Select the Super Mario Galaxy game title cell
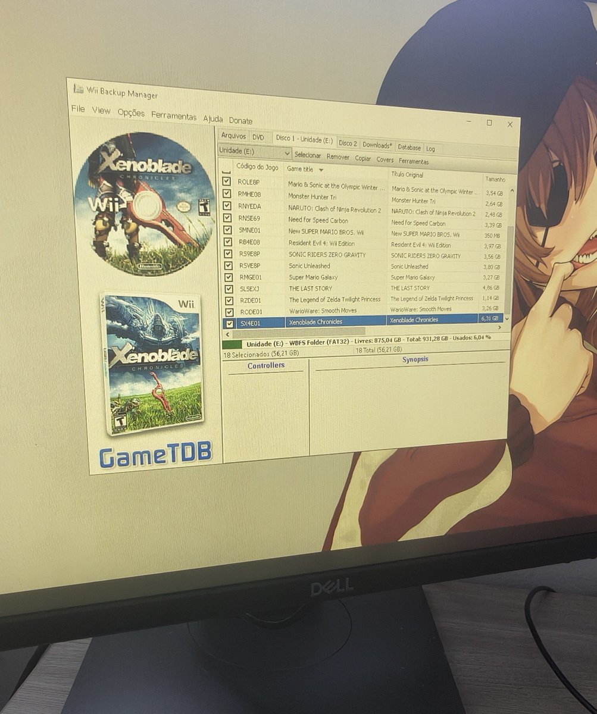 coord(336,277)
